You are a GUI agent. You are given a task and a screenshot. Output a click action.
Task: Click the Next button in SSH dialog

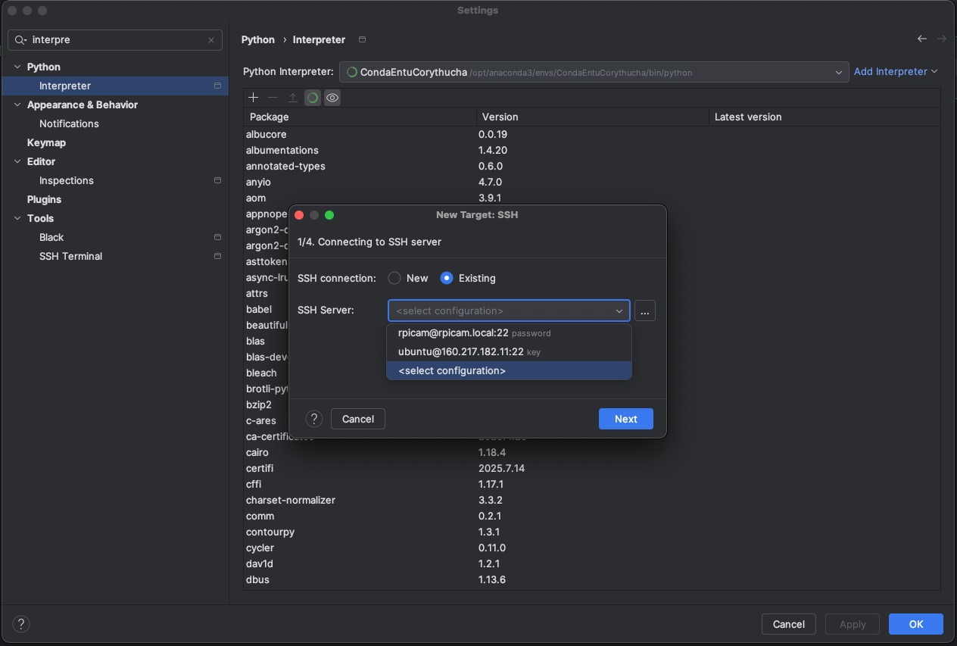625,419
